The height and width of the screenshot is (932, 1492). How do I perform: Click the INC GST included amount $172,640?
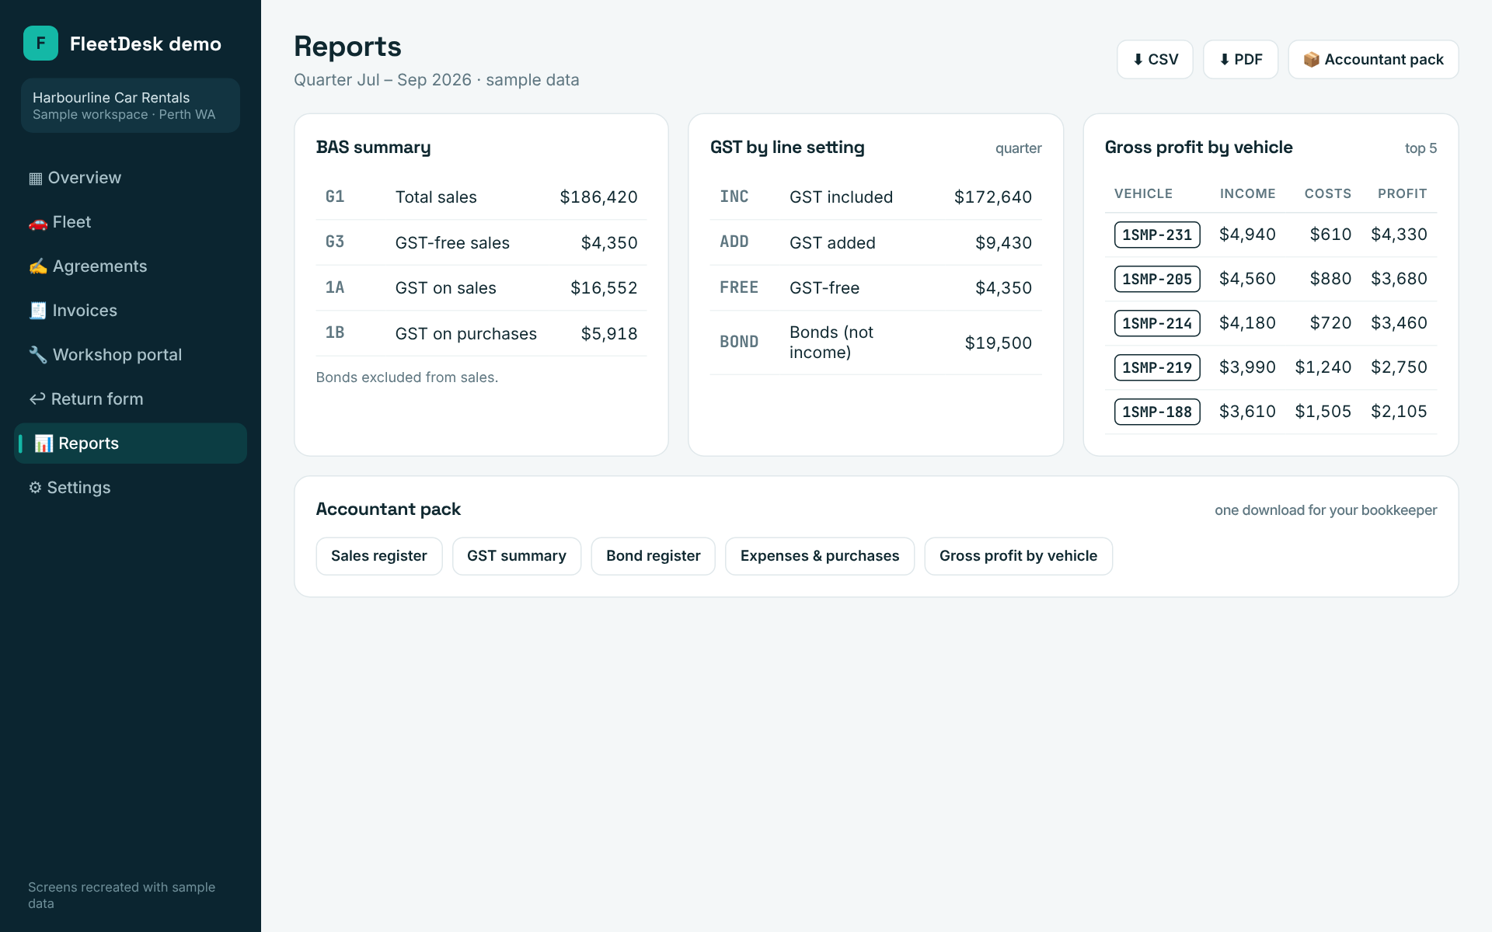993,197
